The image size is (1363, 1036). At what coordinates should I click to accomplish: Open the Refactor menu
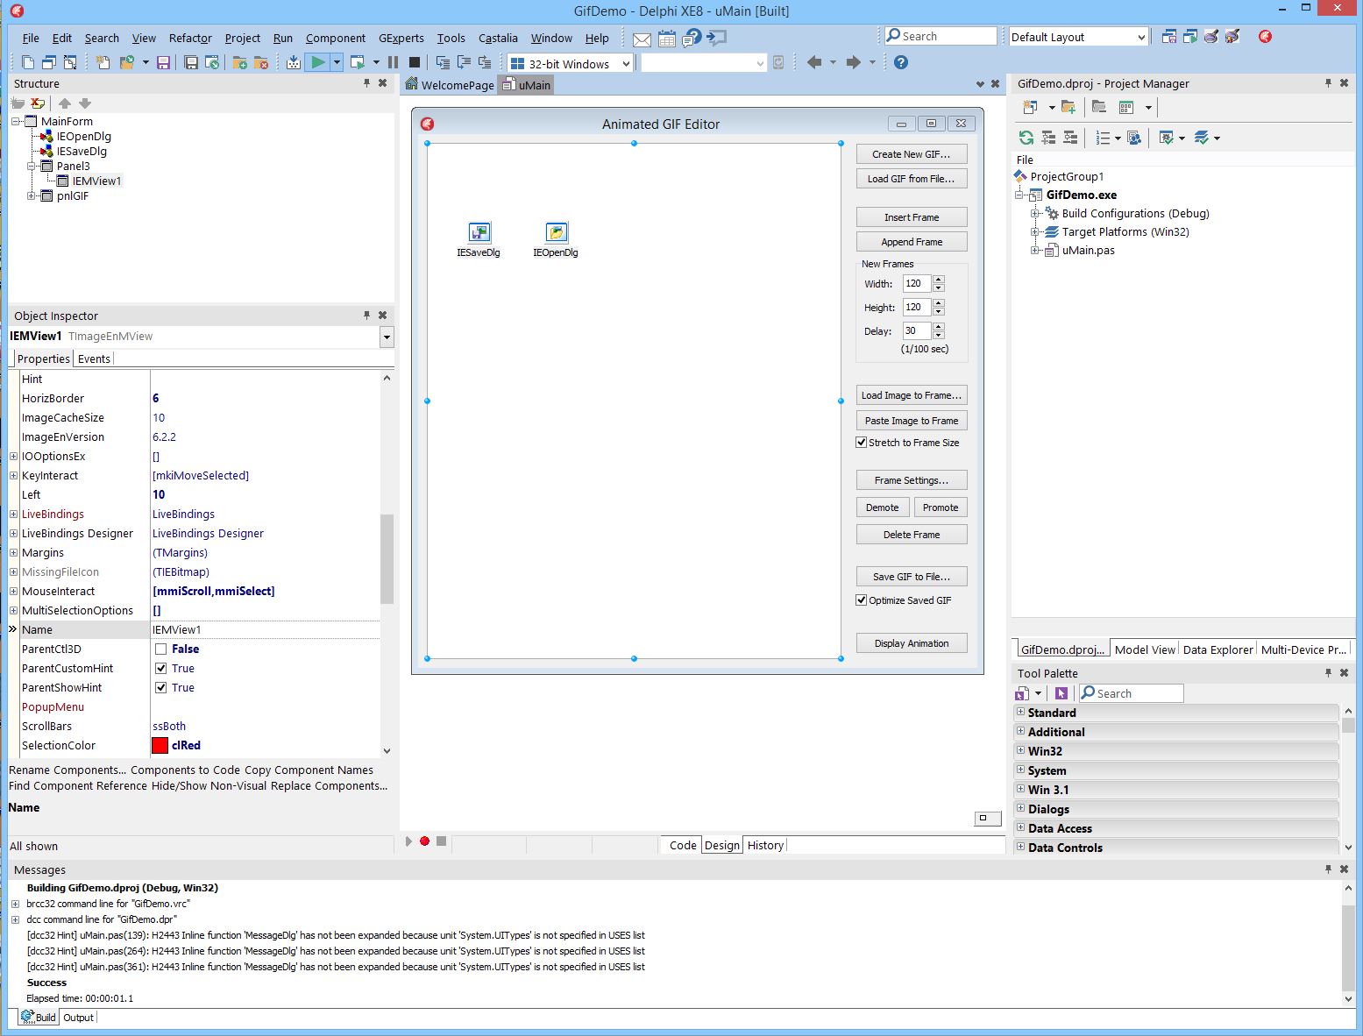tap(190, 39)
